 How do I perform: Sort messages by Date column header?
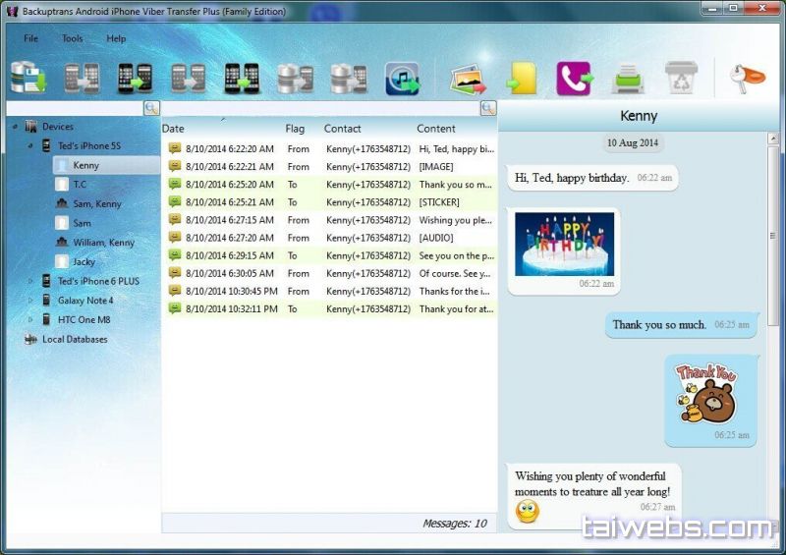point(173,129)
